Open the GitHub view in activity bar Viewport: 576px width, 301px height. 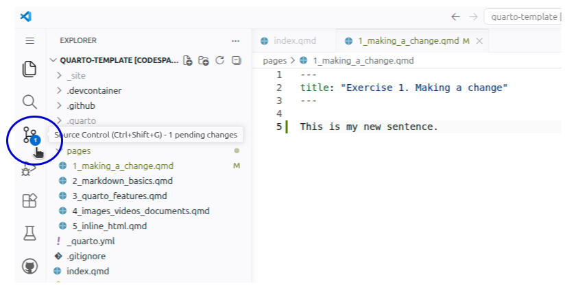[29, 266]
